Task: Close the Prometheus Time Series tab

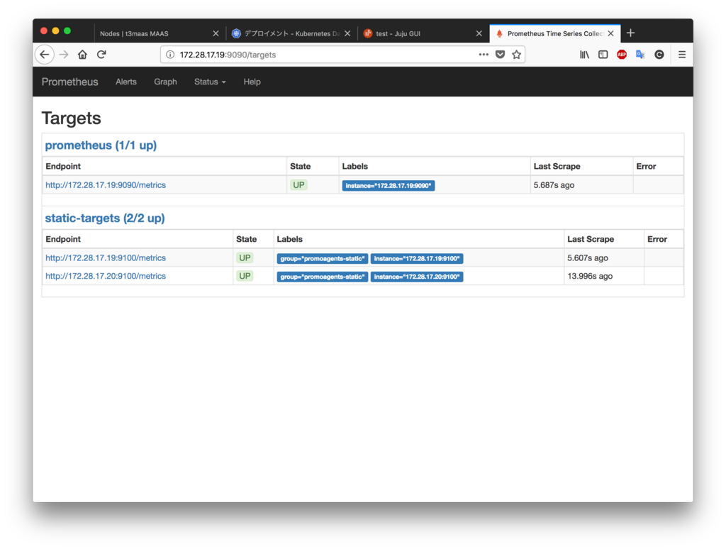Action: [x=610, y=33]
